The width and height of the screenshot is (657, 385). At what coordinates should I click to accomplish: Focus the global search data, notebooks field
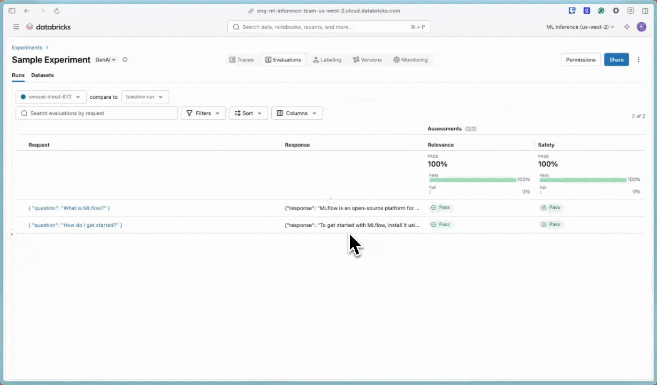(328, 27)
